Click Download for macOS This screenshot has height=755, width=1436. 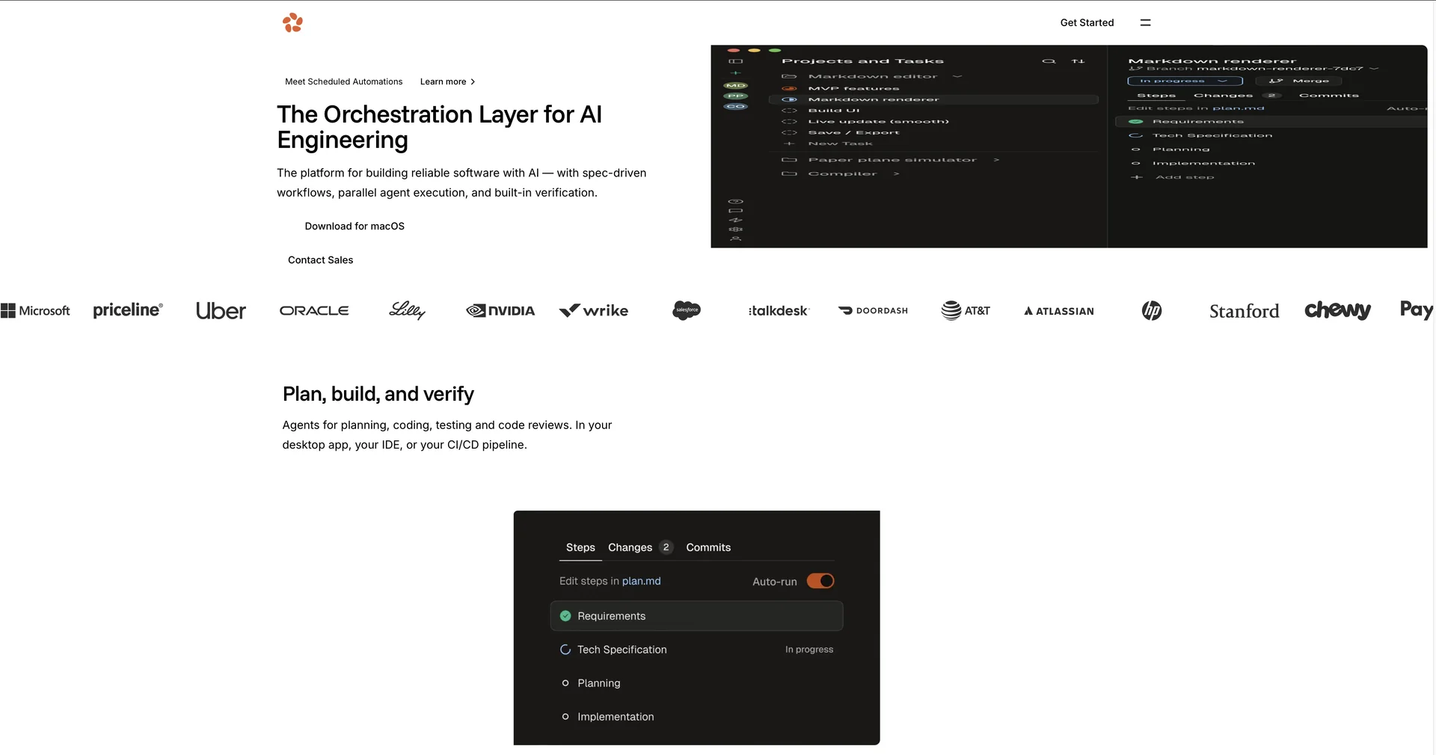355,226
